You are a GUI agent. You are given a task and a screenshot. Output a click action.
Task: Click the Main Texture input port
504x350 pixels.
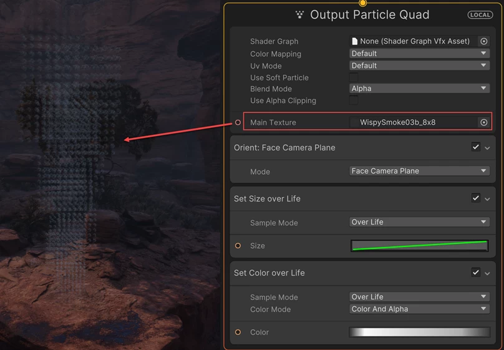(238, 122)
